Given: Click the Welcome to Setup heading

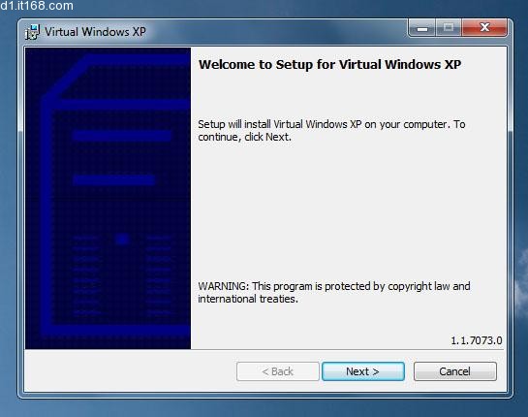Looking at the screenshot, I should [x=329, y=64].
